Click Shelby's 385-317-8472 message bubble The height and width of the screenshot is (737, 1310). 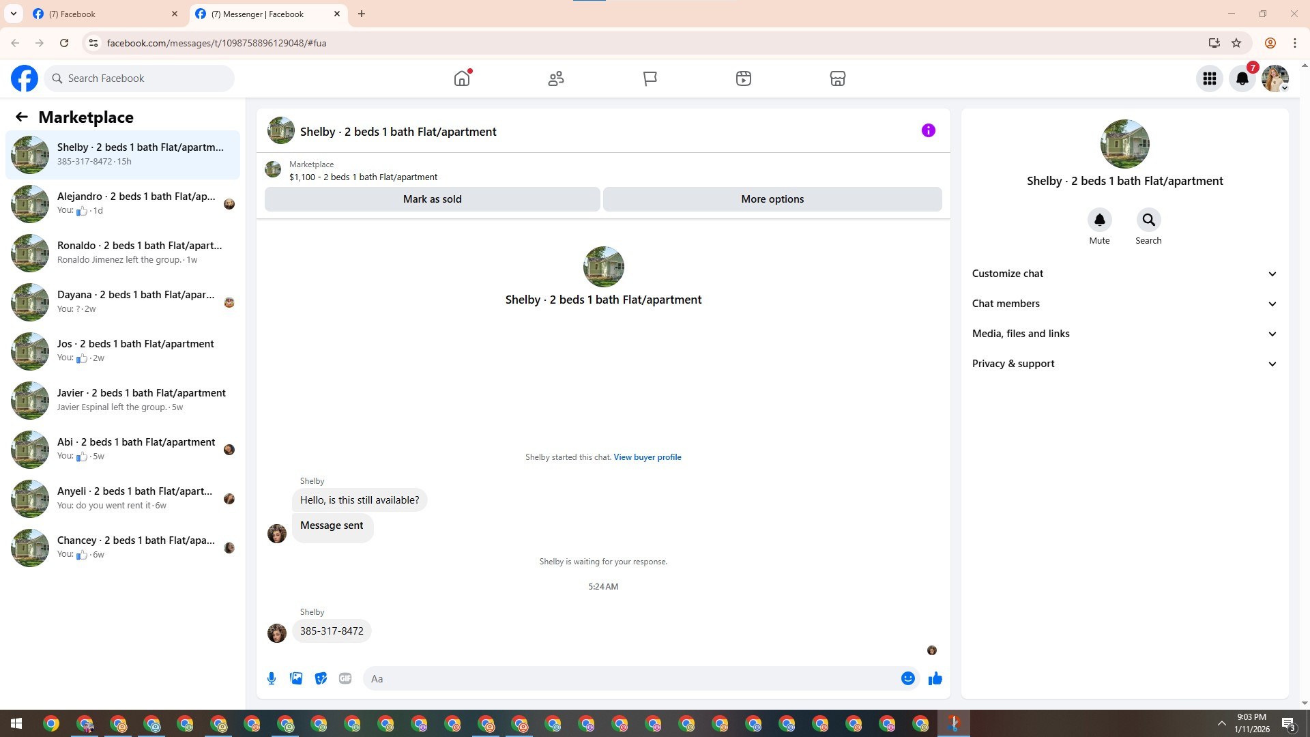pyautogui.click(x=332, y=631)
